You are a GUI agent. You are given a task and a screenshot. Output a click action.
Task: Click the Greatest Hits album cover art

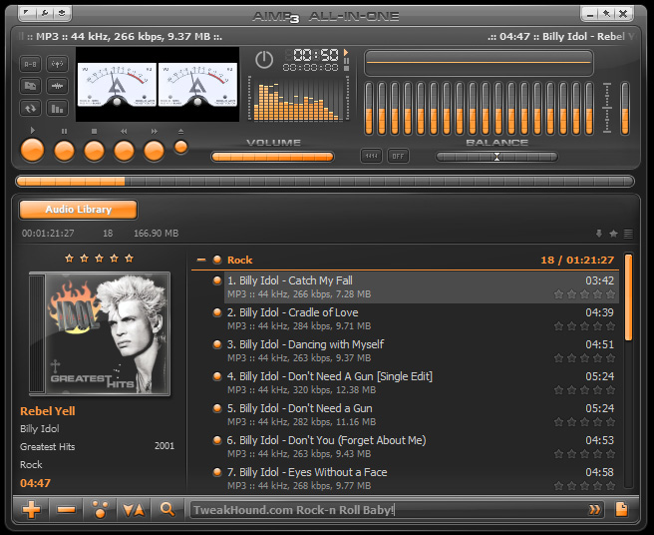[x=100, y=333]
